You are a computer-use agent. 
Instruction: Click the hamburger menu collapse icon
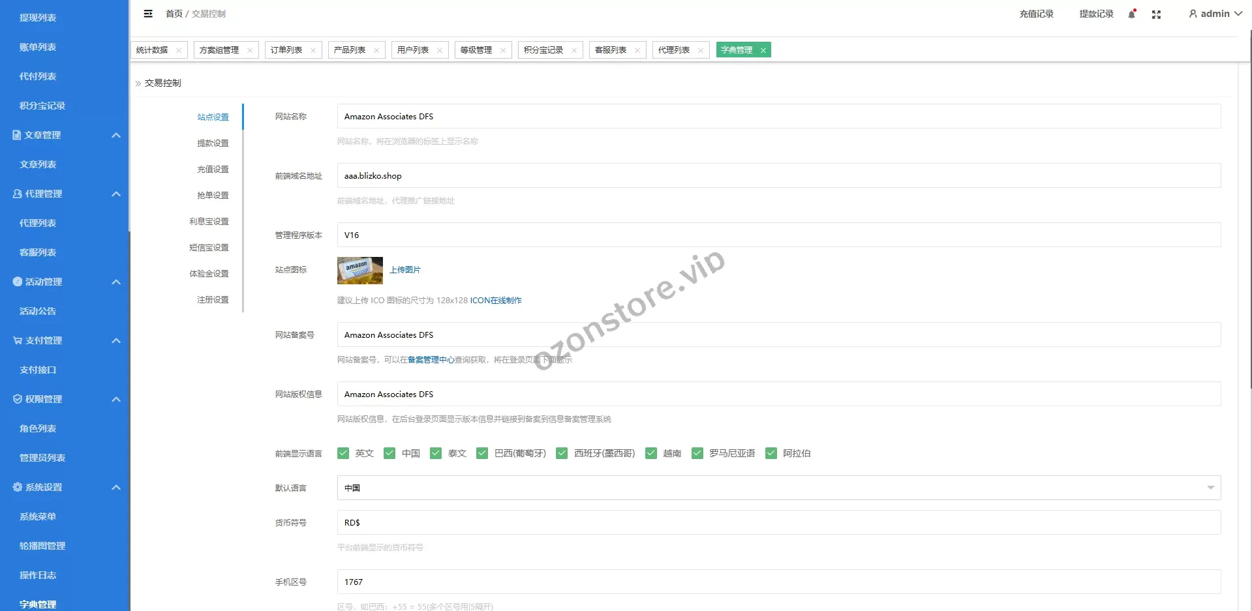click(148, 14)
